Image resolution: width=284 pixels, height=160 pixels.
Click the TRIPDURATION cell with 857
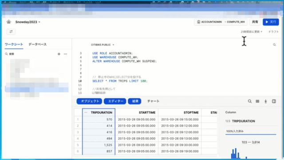tap(99, 151)
